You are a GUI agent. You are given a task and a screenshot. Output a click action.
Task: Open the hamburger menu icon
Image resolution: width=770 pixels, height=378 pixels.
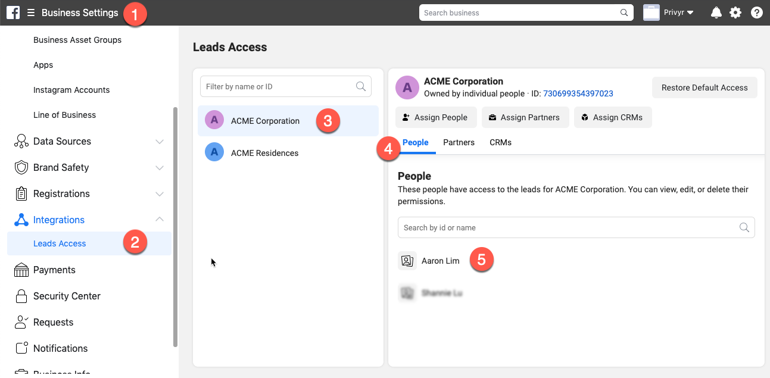[31, 12]
